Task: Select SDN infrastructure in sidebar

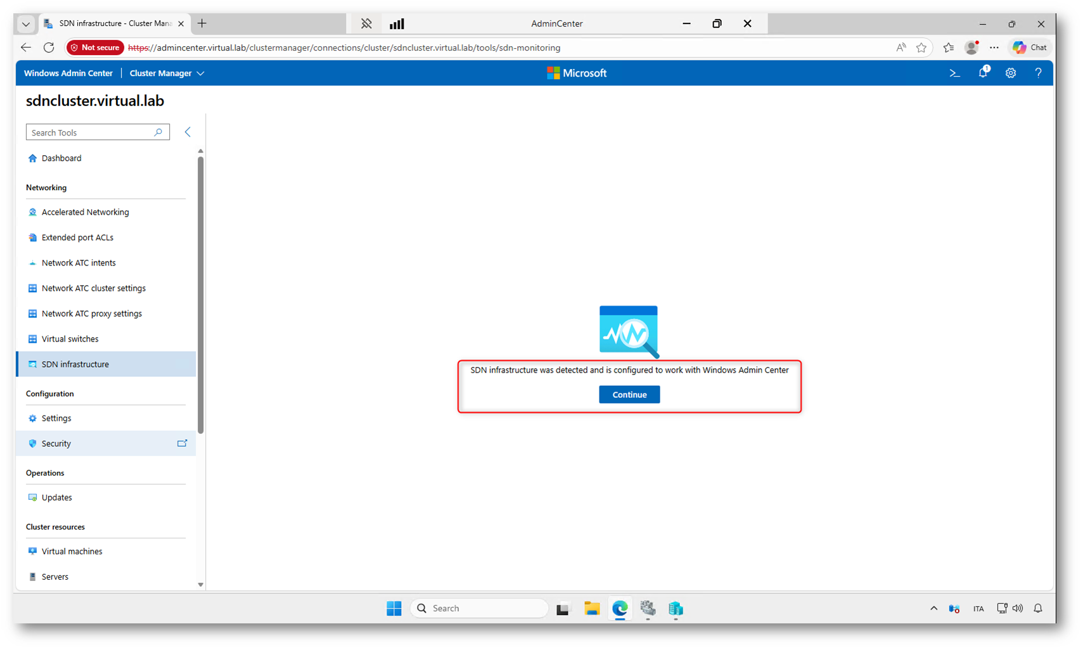Action: coord(106,364)
